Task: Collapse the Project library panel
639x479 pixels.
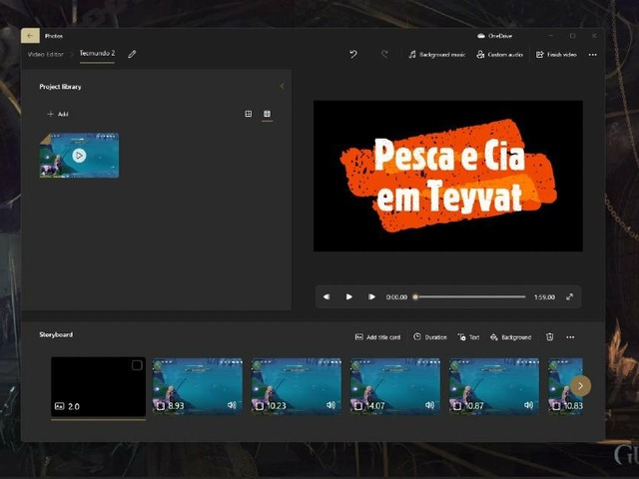Action: click(282, 87)
